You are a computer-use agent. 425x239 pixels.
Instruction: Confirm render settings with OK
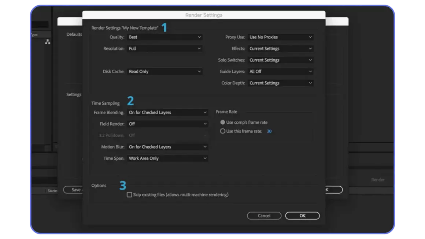tap(303, 216)
